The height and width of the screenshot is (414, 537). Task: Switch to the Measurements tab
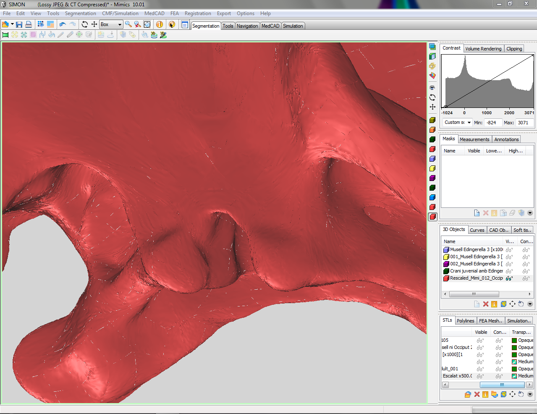474,139
